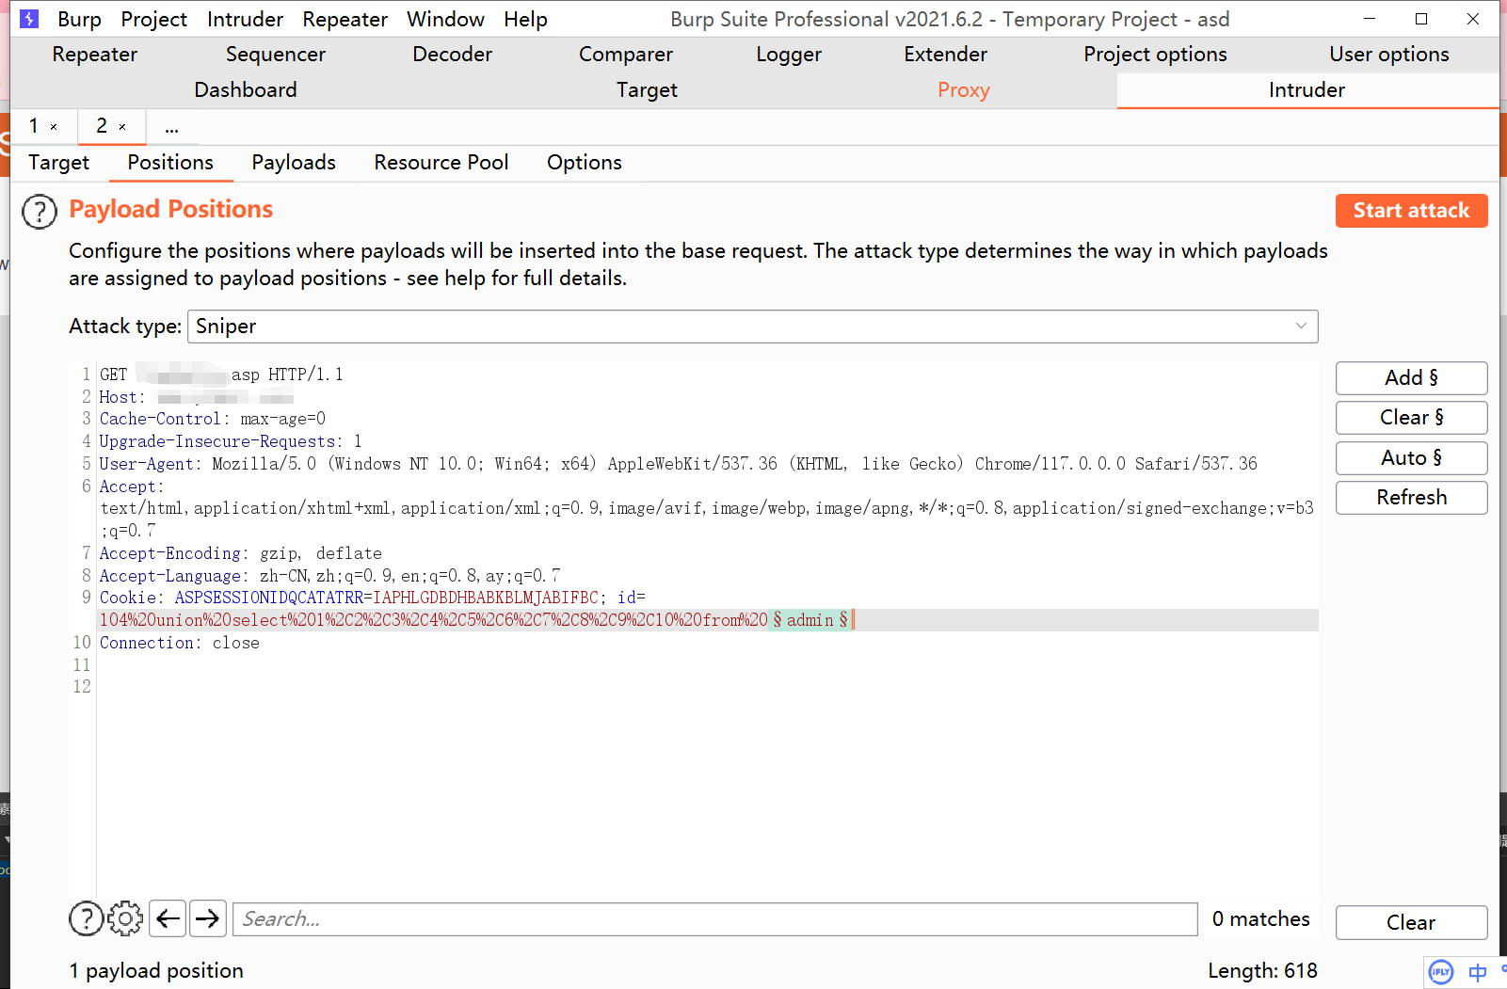Click the Burp Suite logo icon

pyautogui.click(x=29, y=19)
